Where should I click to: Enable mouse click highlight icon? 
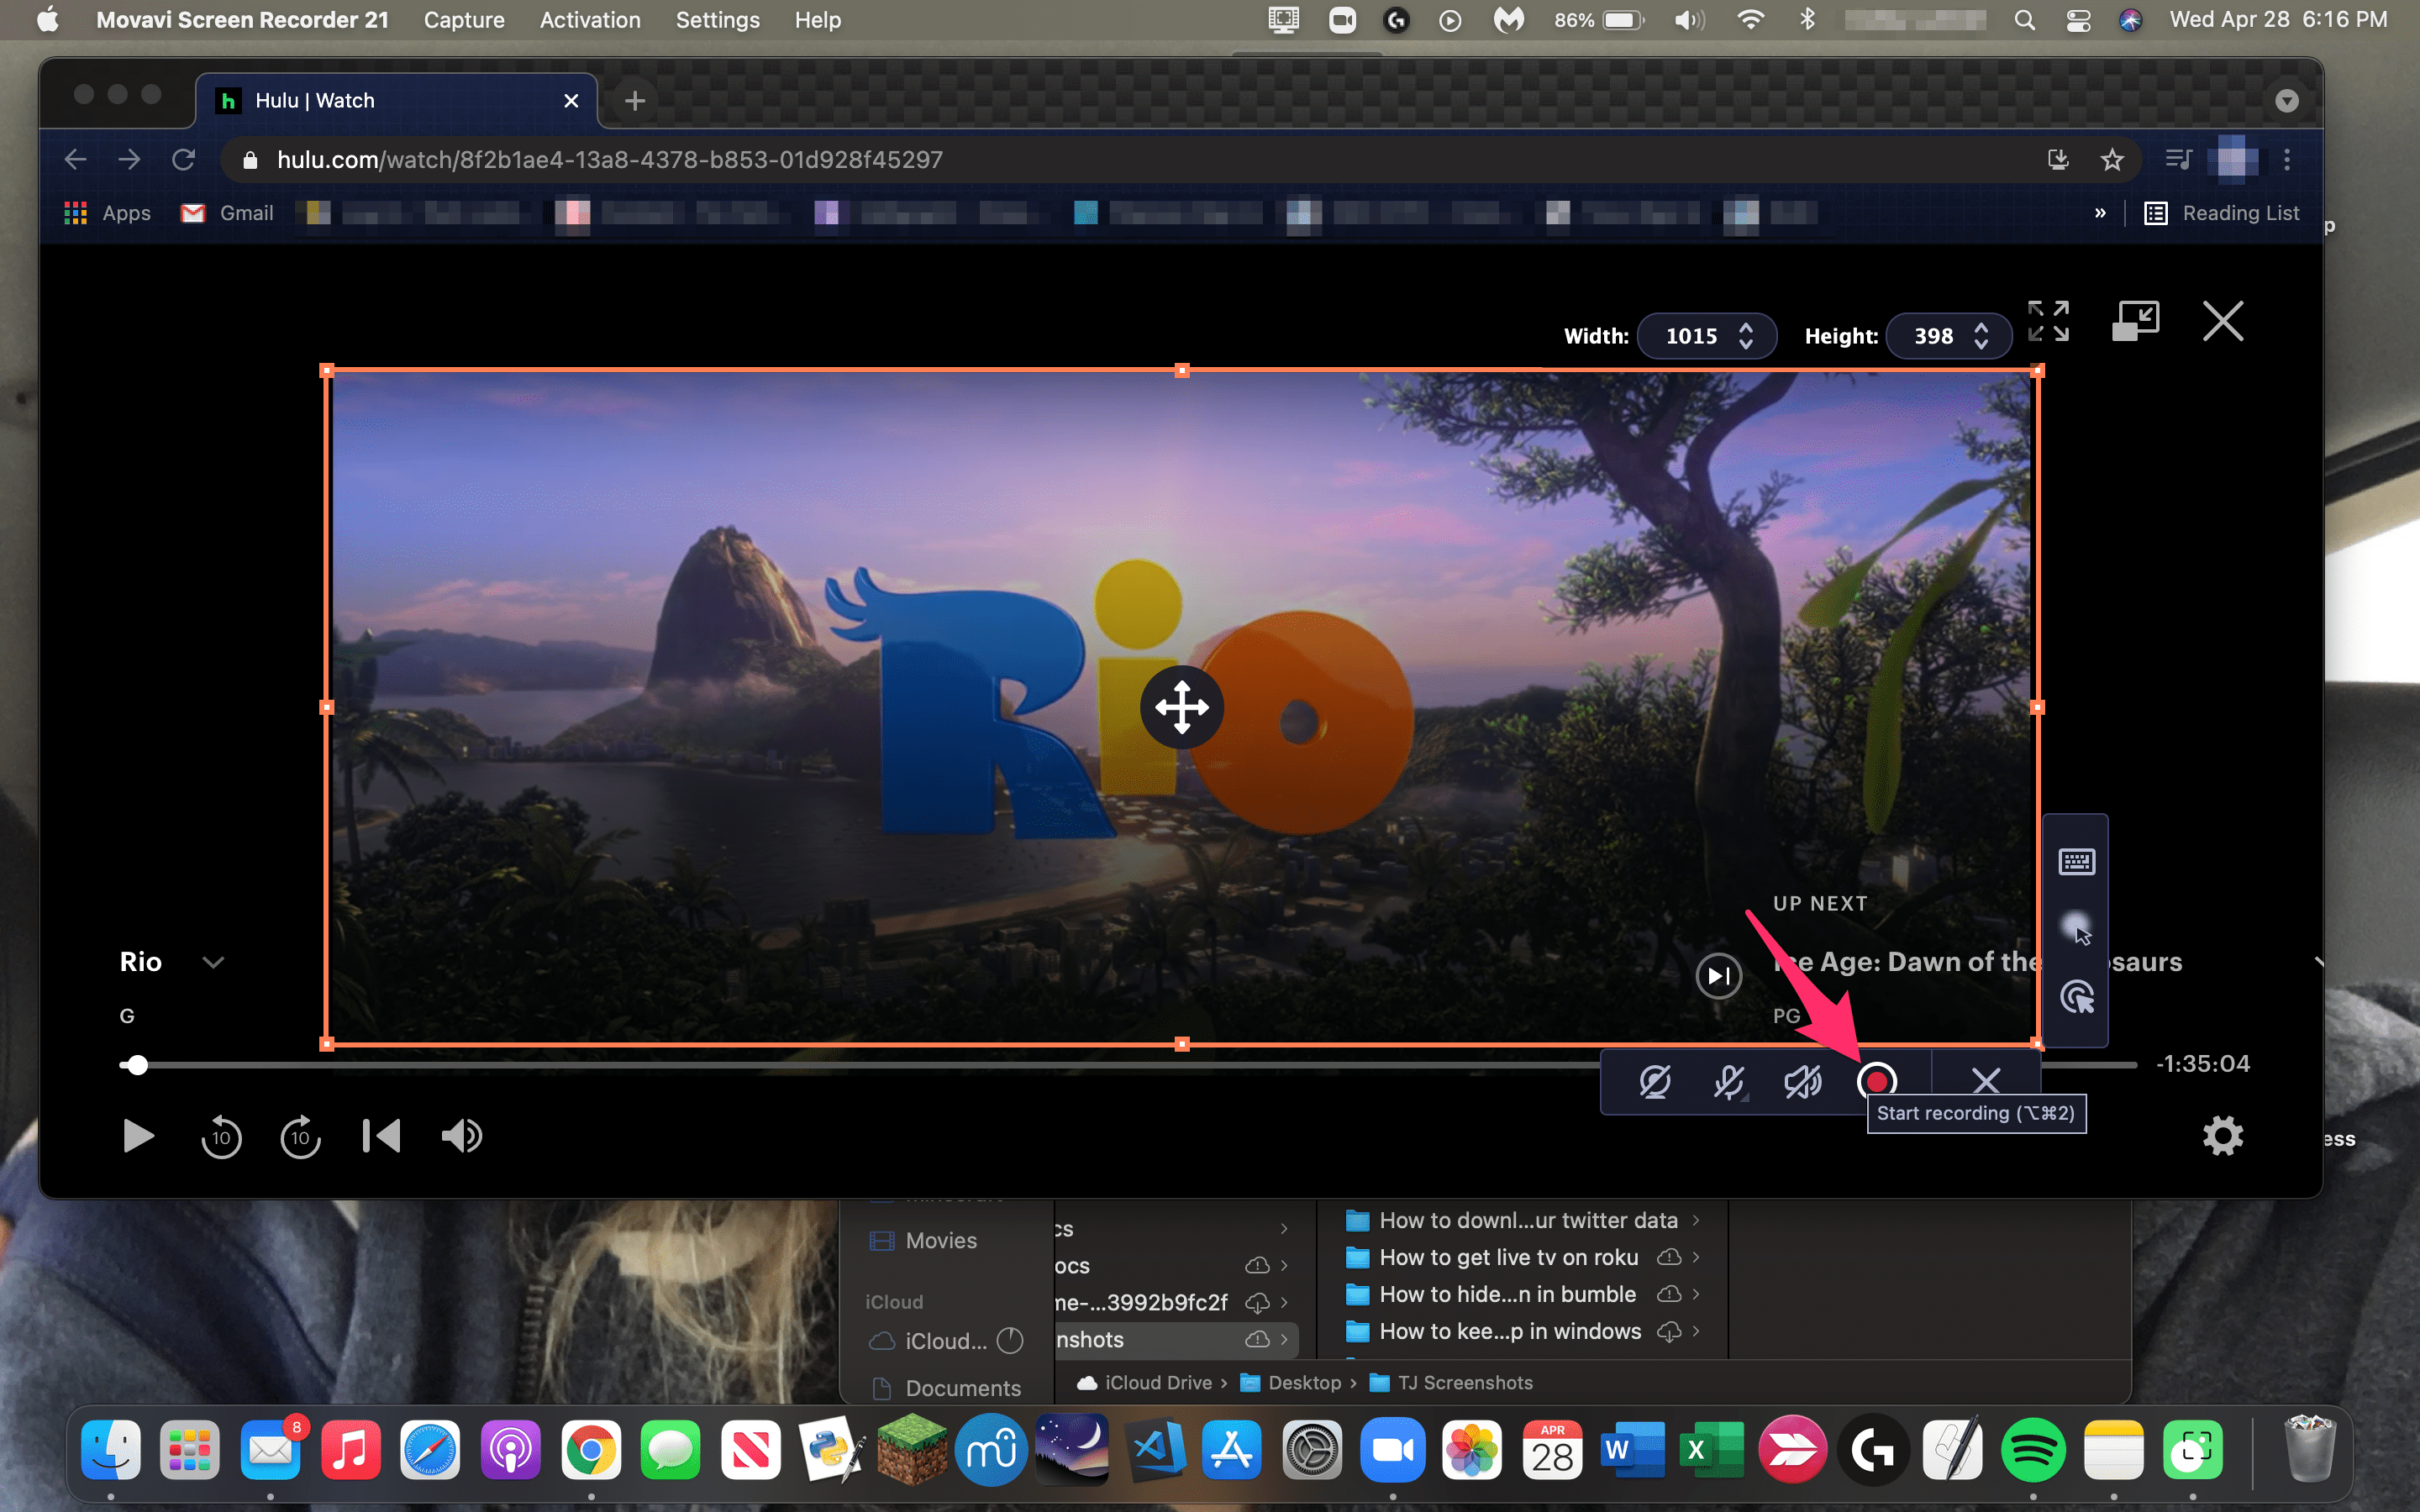tap(2076, 997)
